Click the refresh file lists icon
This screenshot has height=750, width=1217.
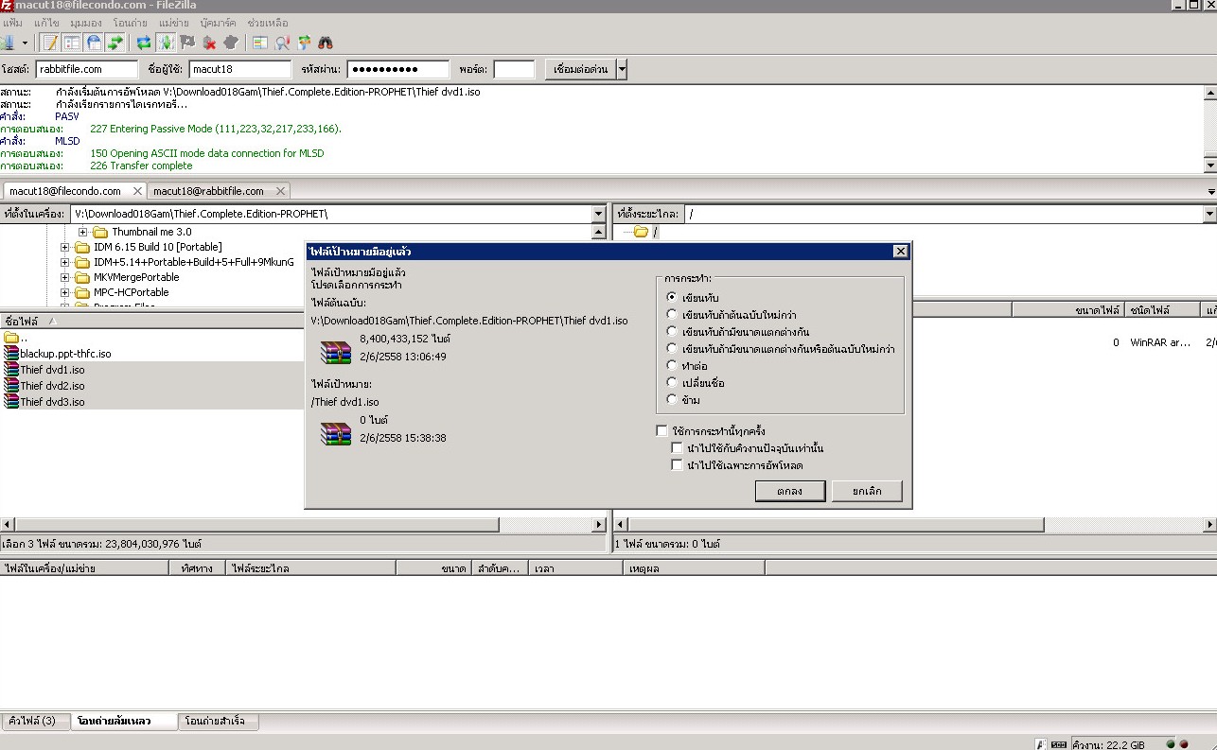click(144, 43)
